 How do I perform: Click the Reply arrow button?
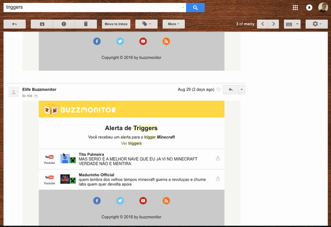coord(230,90)
